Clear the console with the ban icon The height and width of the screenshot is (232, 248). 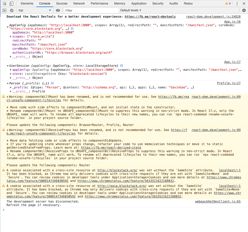click(x=12, y=10)
